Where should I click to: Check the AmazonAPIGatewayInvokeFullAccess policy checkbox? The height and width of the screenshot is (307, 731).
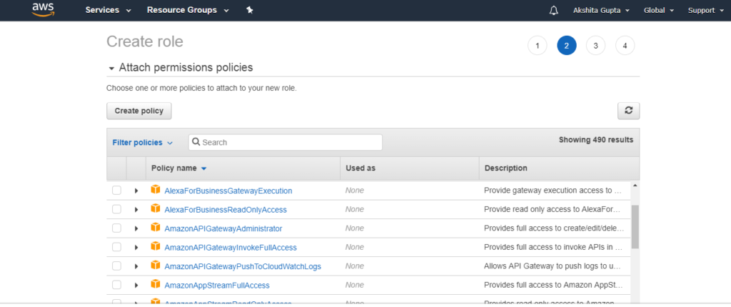point(116,247)
